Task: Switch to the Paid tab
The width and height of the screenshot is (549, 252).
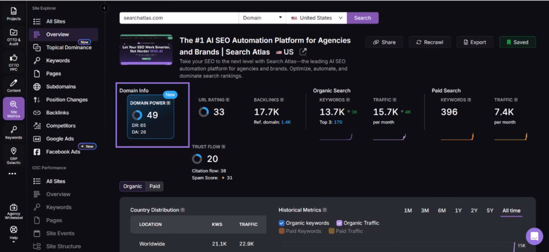Action: pos(154,186)
